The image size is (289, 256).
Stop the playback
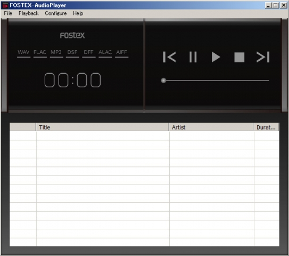pos(239,57)
